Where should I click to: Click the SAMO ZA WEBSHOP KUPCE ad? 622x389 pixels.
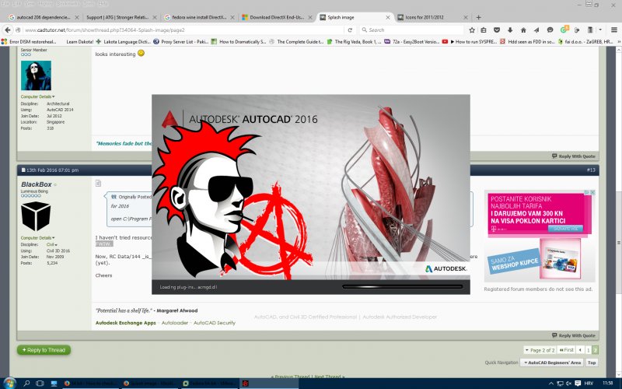(514, 262)
